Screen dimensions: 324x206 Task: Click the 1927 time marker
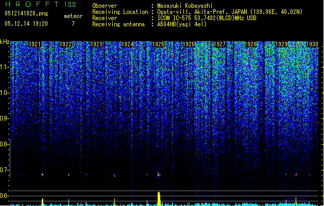pos(220,44)
